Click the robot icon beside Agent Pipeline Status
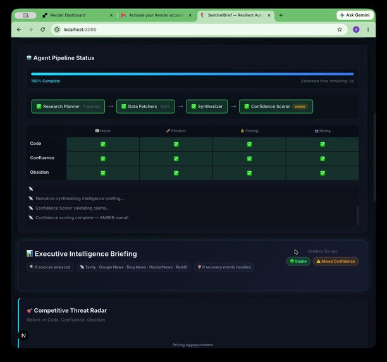This screenshot has width=387, height=362. click(x=29, y=57)
